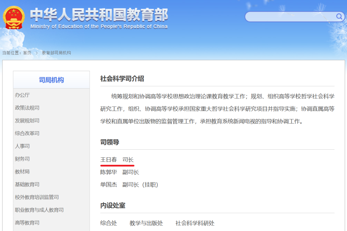
Task: Click the name 单国杰
Action: point(109,185)
